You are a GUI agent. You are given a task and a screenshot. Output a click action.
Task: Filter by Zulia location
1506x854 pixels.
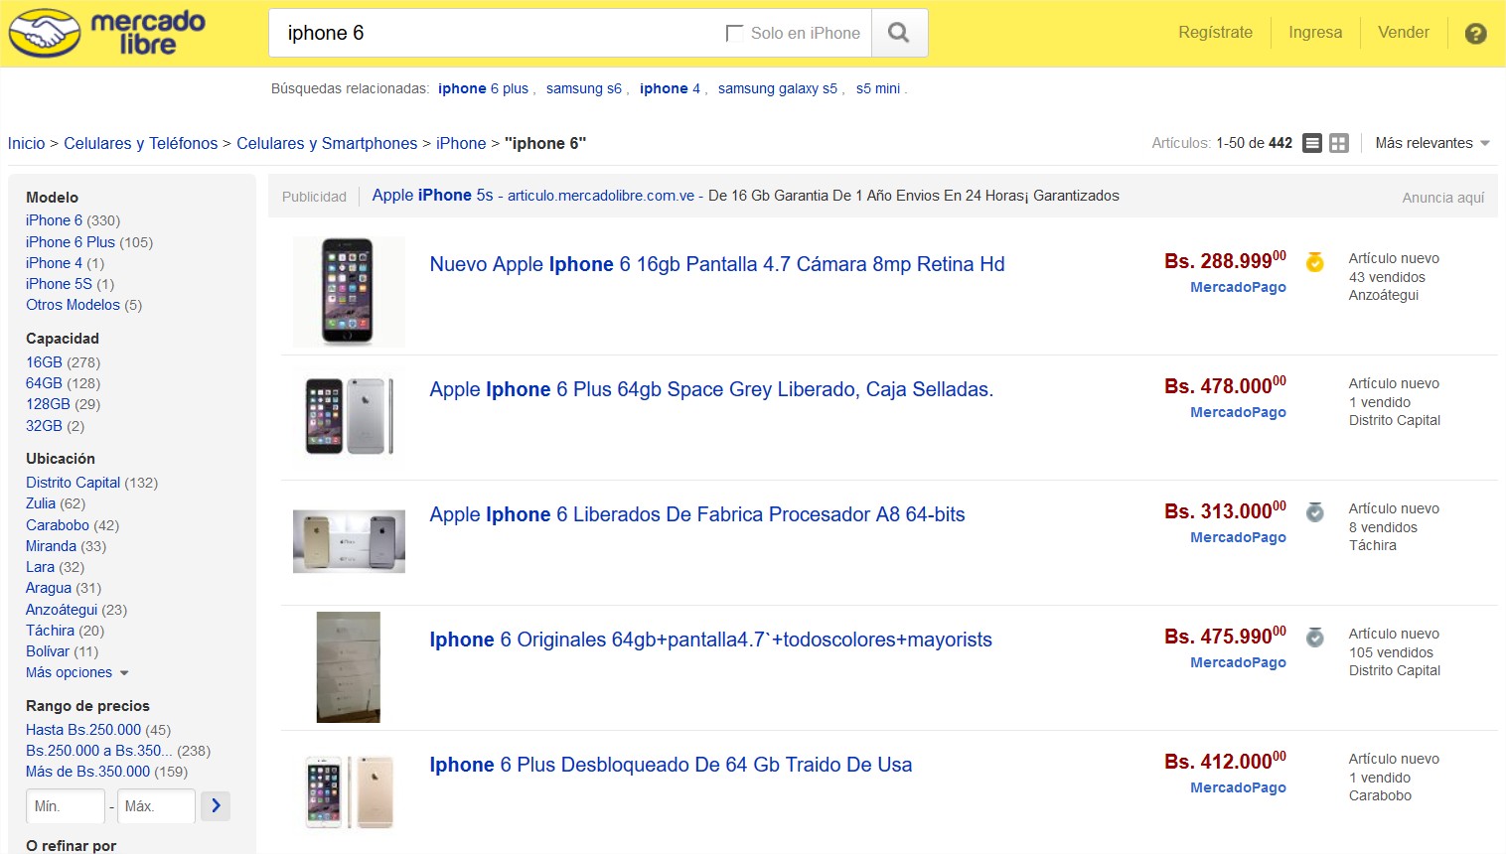pyautogui.click(x=41, y=503)
